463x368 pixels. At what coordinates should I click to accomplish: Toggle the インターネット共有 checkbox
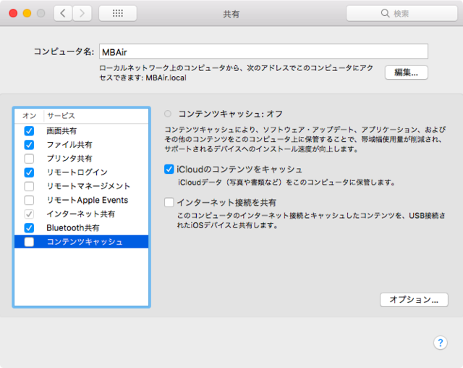point(29,214)
